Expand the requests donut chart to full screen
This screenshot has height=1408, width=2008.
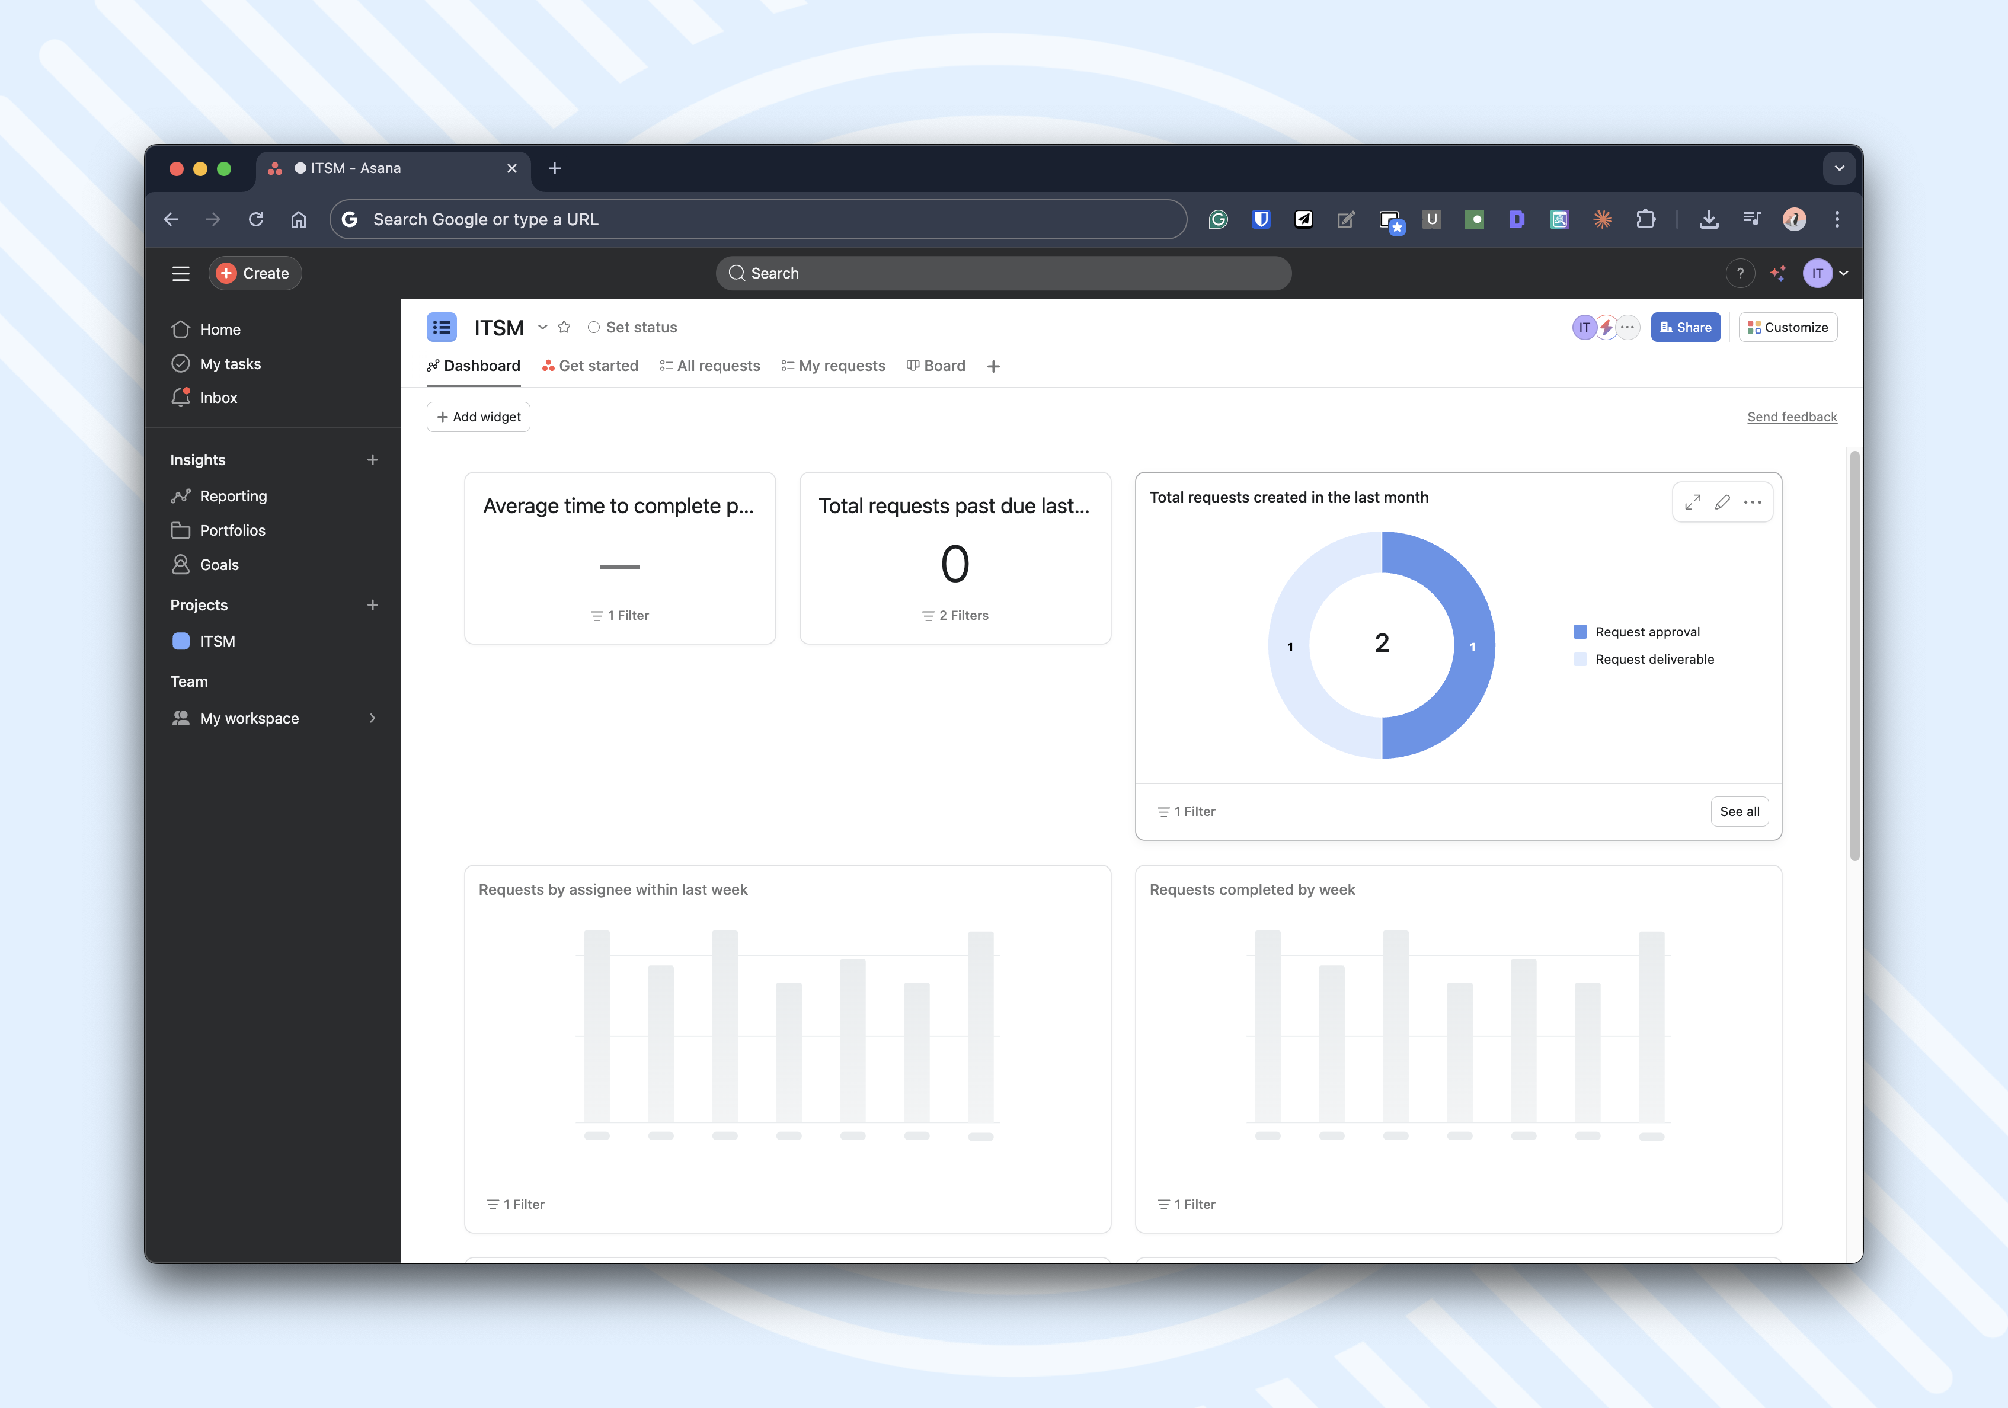click(x=1692, y=502)
